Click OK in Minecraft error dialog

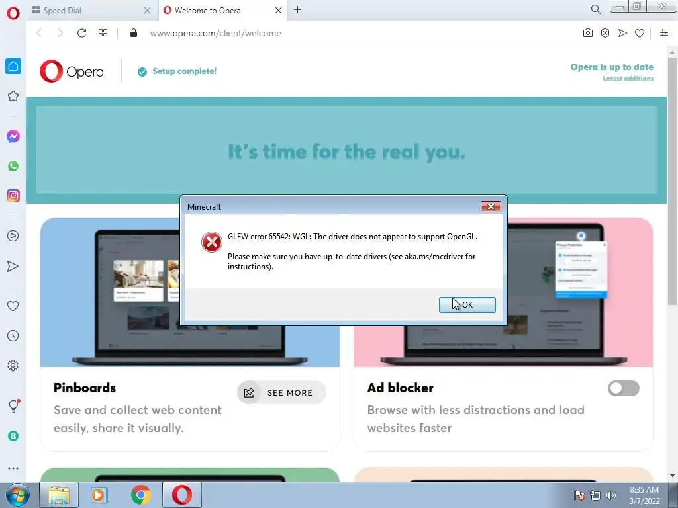pos(467,304)
